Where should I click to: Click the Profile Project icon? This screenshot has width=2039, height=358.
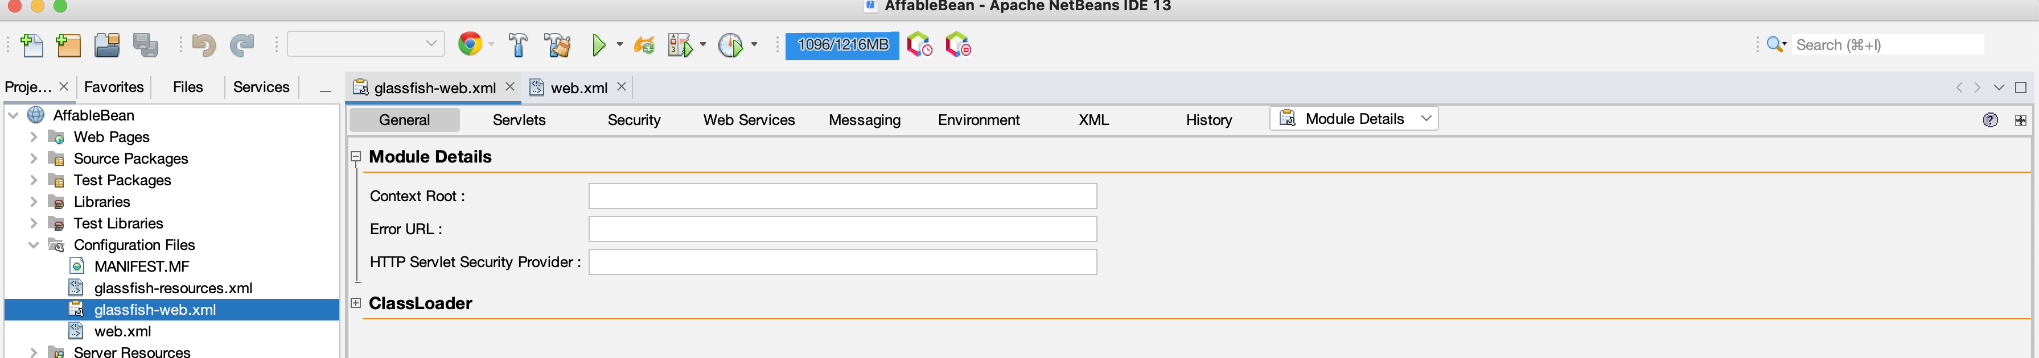coord(730,45)
